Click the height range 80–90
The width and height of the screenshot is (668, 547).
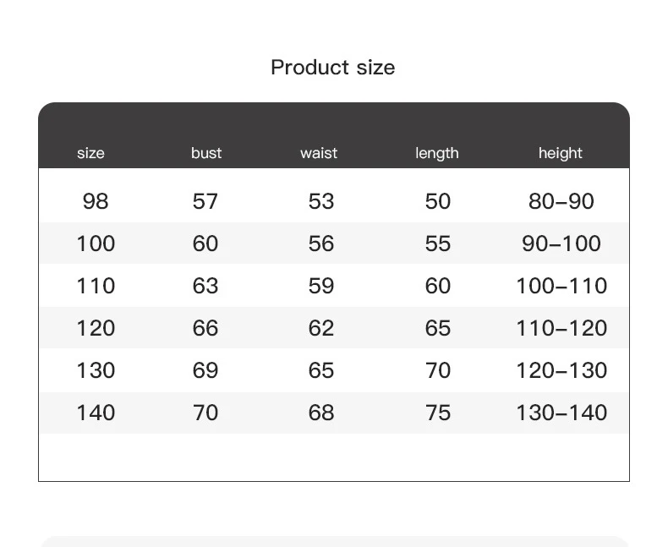click(x=561, y=201)
